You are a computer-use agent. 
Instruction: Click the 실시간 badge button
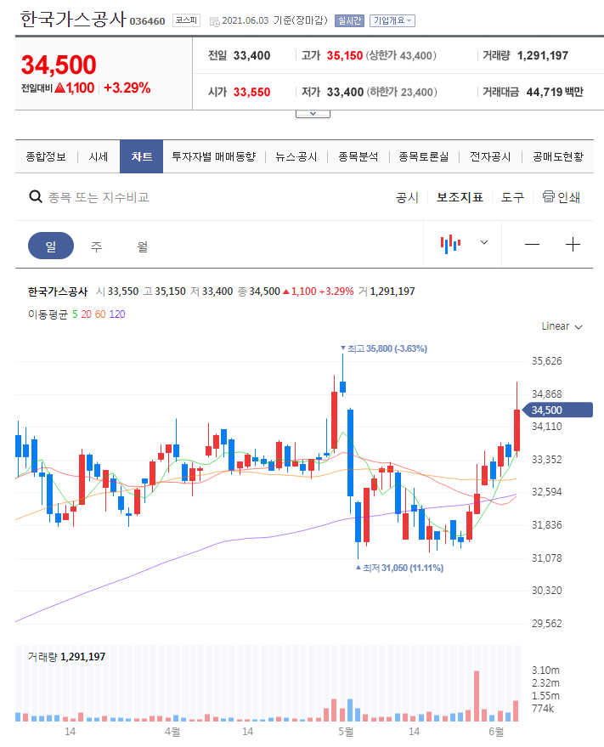pyautogui.click(x=349, y=20)
